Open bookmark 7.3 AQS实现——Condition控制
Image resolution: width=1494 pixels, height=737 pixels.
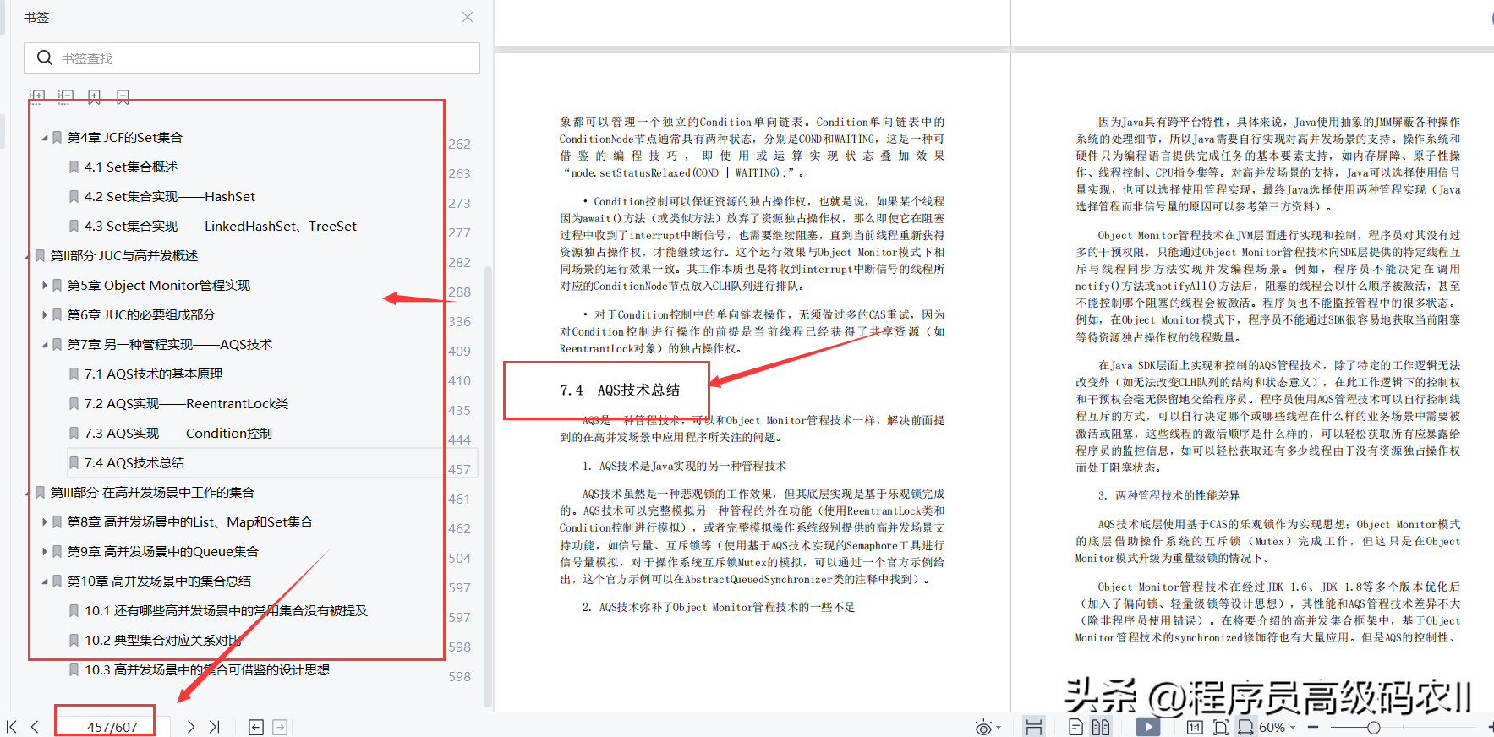pyautogui.click(x=178, y=434)
